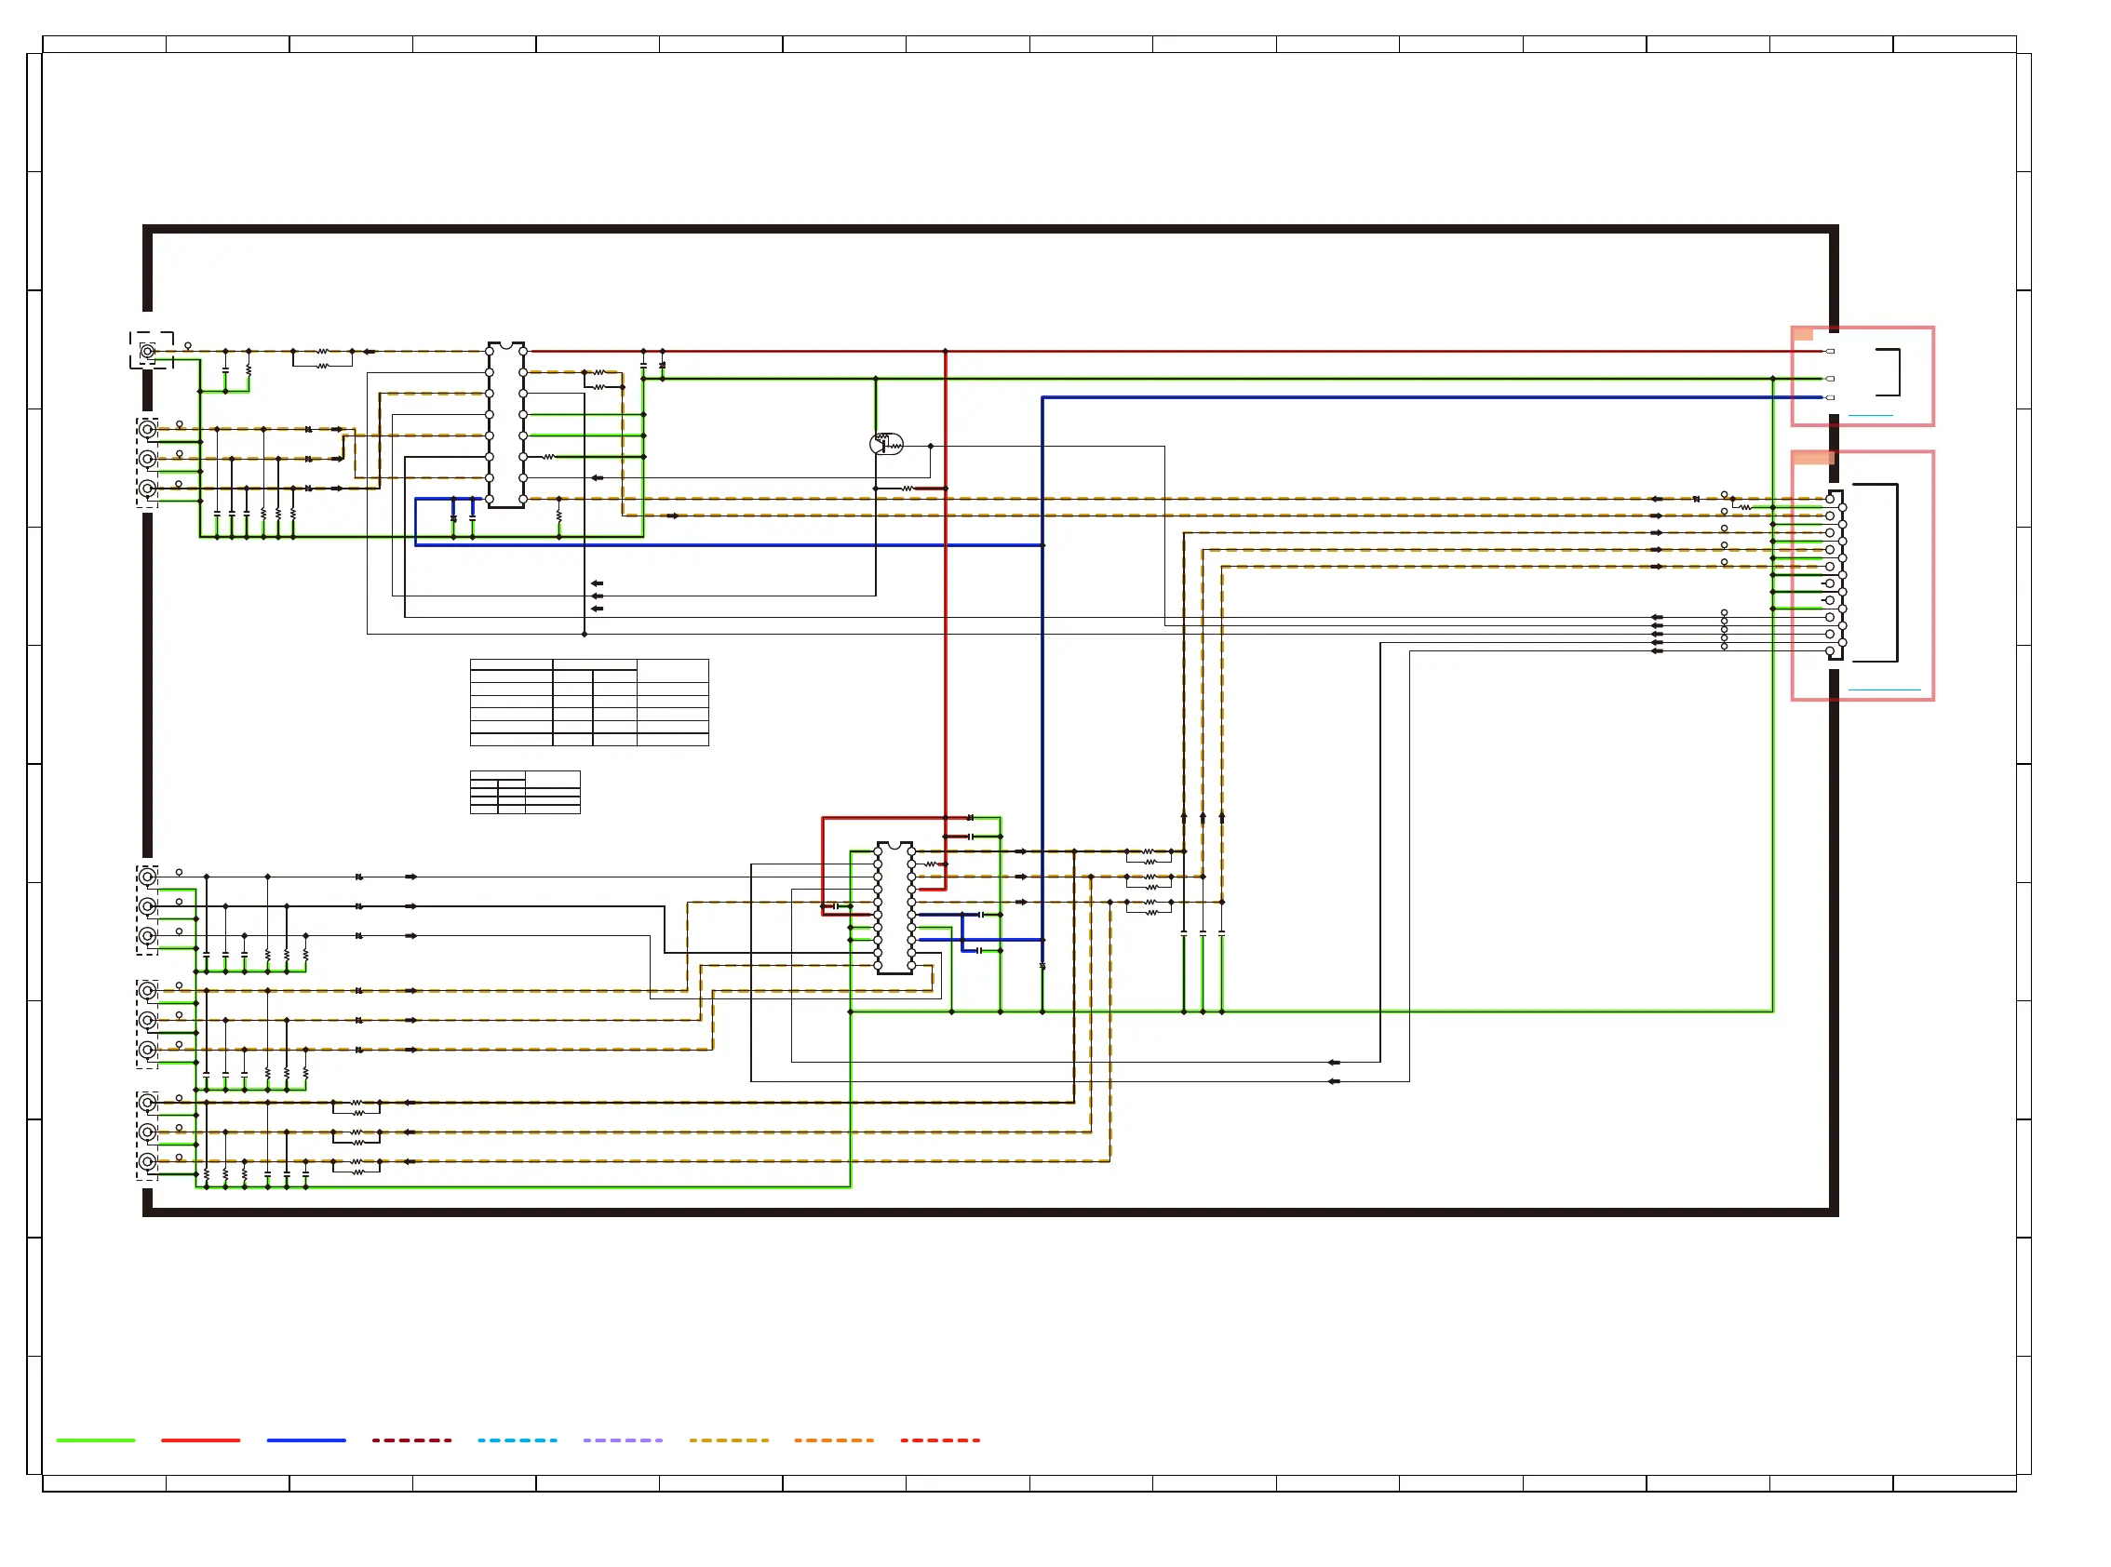Open the cyan underlined link in upper pink box
This screenshot has width=2111, height=1567.
(1870, 415)
